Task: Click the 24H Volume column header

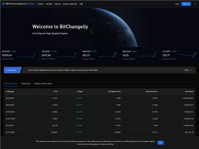Action: (x=189, y=91)
